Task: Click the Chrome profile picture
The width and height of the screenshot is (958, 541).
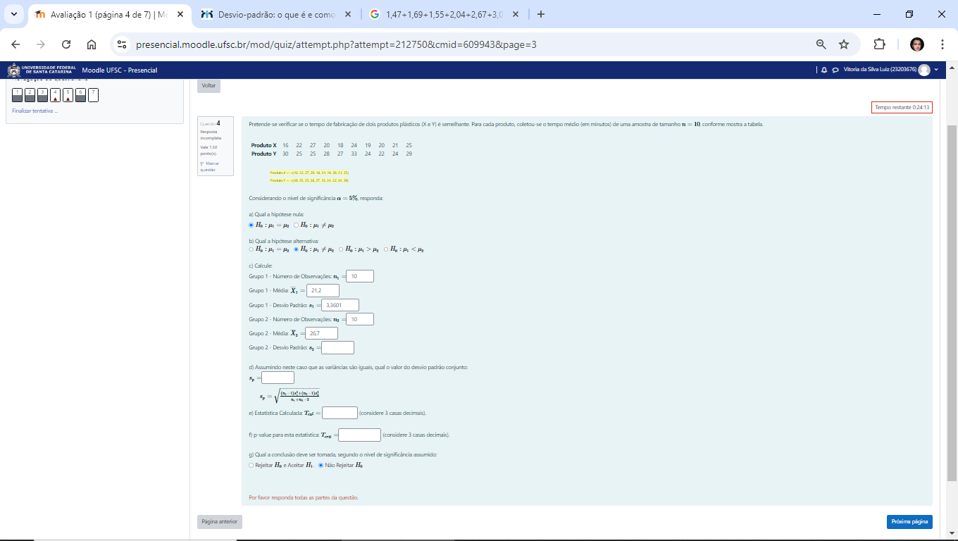Action: (916, 44)
